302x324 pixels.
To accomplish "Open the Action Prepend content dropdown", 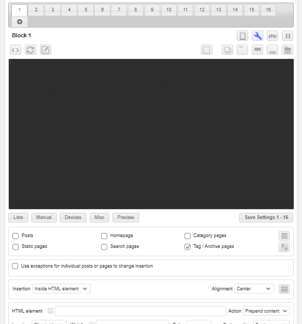I will [x=266, y=311].
